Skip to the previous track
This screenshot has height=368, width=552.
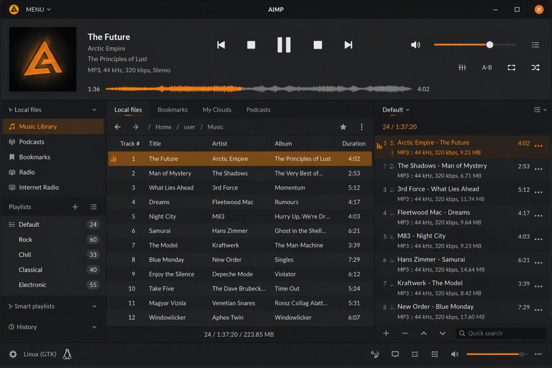221,45
